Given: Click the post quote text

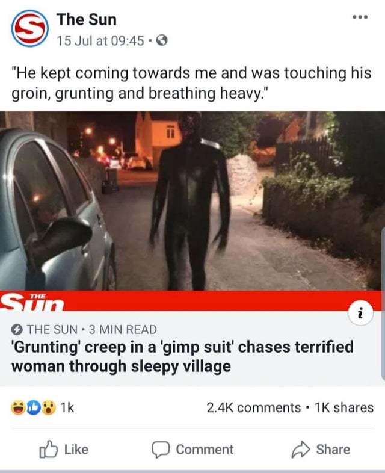Looking at the screenshot, I should [191, 83].
